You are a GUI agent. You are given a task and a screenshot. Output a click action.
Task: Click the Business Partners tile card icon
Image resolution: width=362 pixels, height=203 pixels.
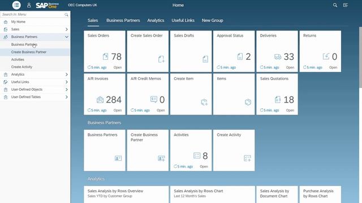[x=118, y=158]
